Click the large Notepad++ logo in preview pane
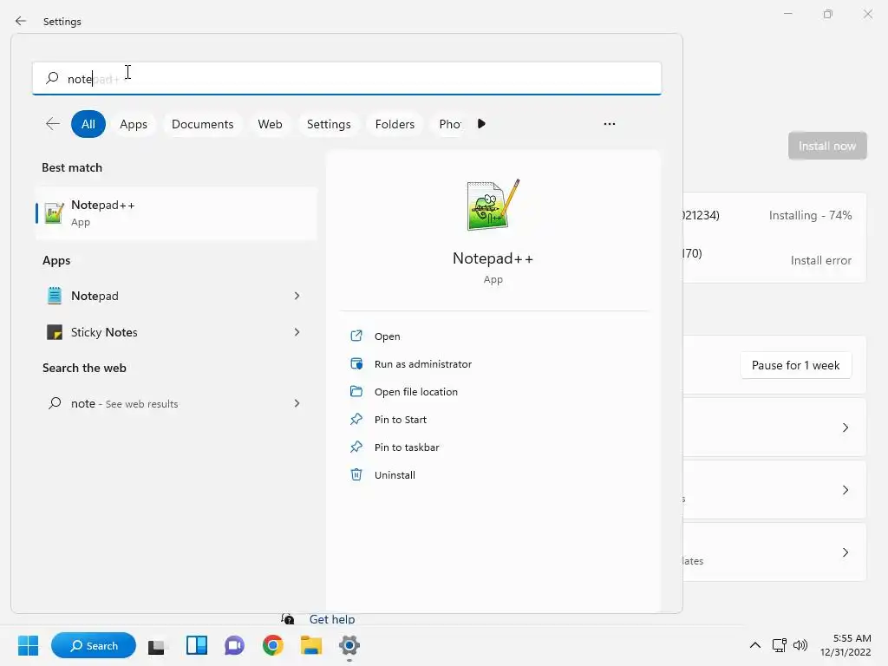888x666 pixels. coord(493,205)
